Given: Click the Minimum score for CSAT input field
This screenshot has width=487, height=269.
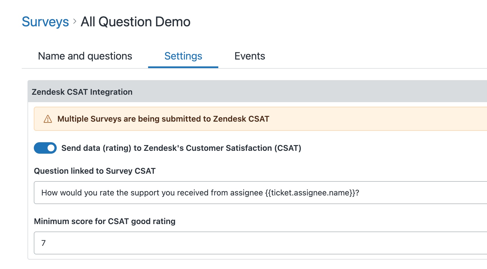Looking at the screenshot, I should [x=260, y=243].
